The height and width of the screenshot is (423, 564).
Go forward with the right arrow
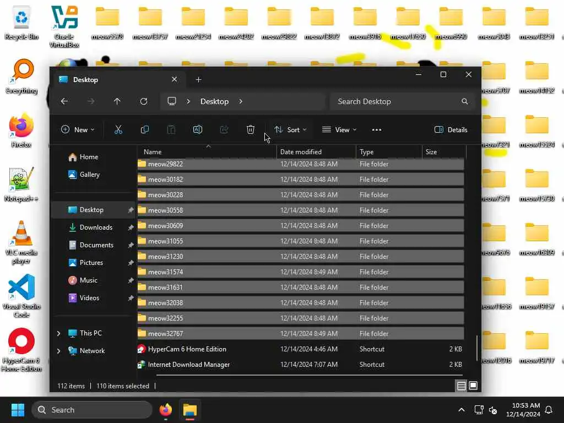click(x=91, y=101)
